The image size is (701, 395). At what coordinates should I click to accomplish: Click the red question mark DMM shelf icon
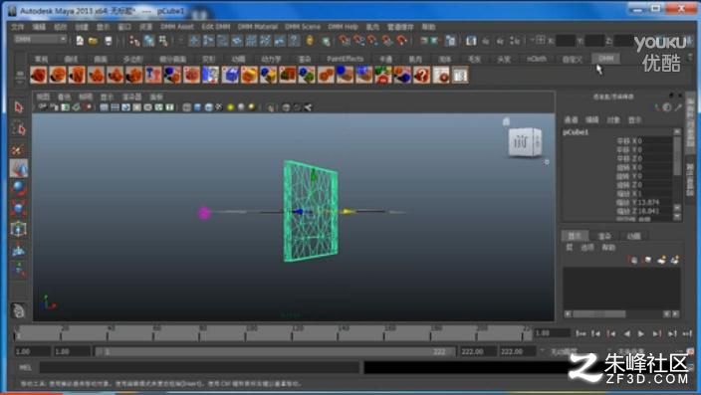421,75
